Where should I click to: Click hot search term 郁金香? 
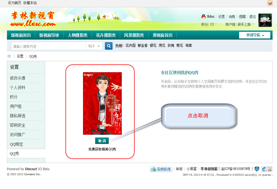[143, 46]
